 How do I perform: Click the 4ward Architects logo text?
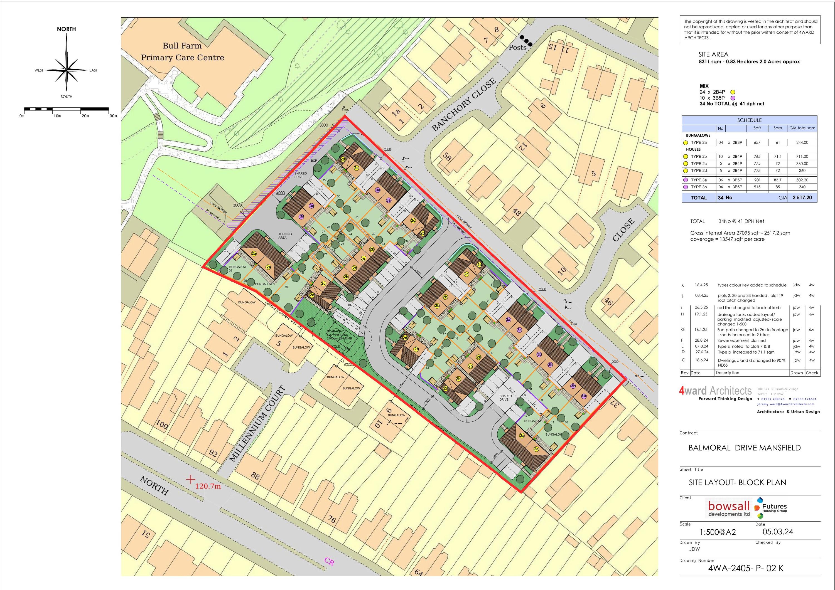715,391
